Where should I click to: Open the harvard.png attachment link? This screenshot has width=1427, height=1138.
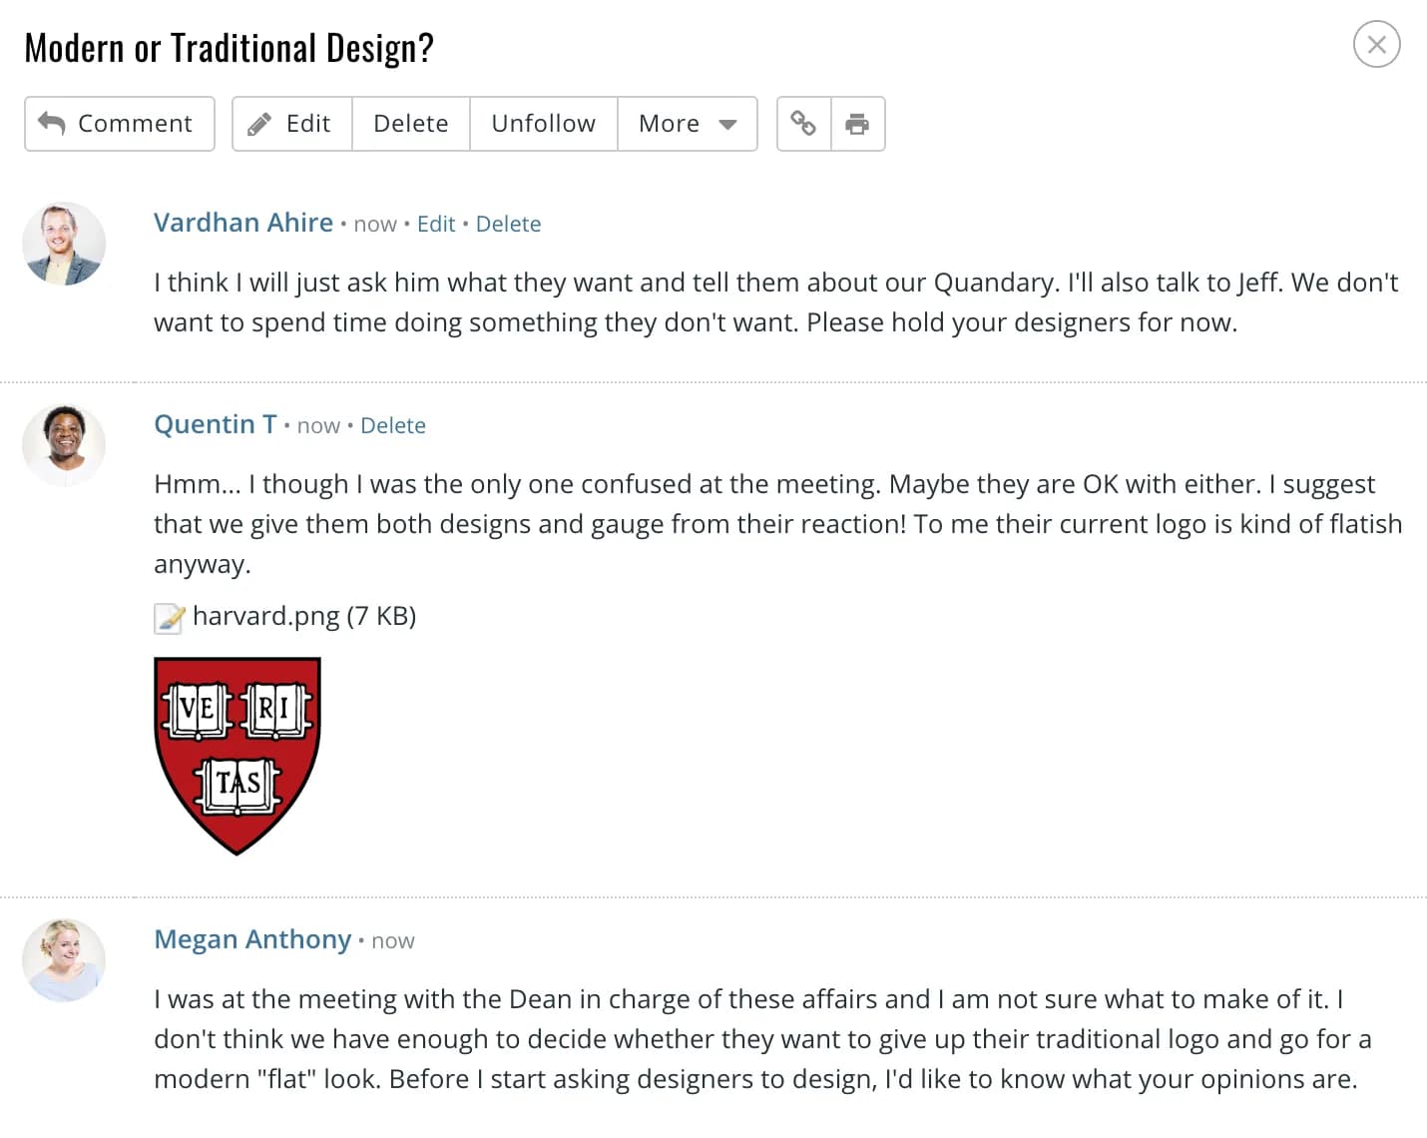click(x=304, y=616)
